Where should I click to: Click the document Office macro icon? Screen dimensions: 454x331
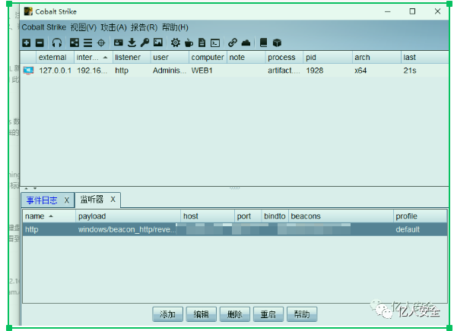click(202, 43)
